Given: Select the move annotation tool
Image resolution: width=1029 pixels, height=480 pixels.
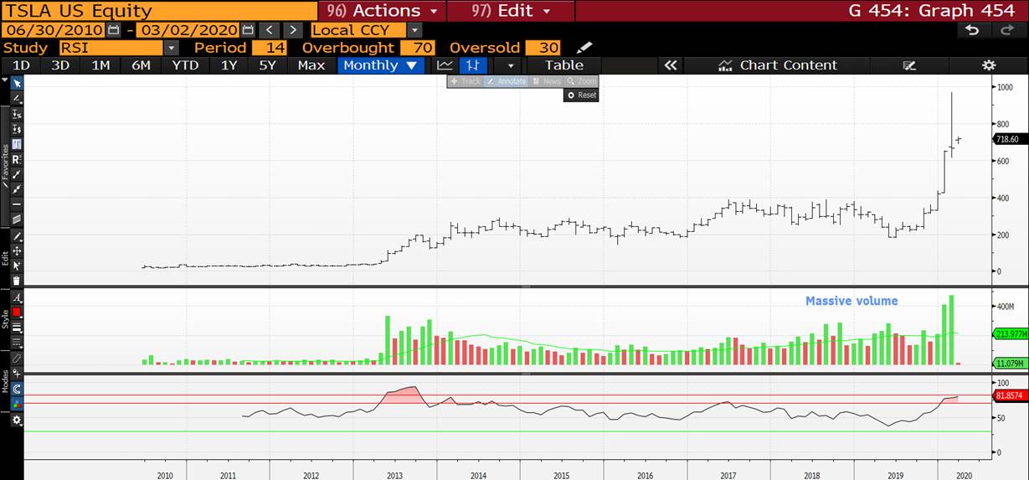Looking at the screenshot, I should click(x=17, y=250).
